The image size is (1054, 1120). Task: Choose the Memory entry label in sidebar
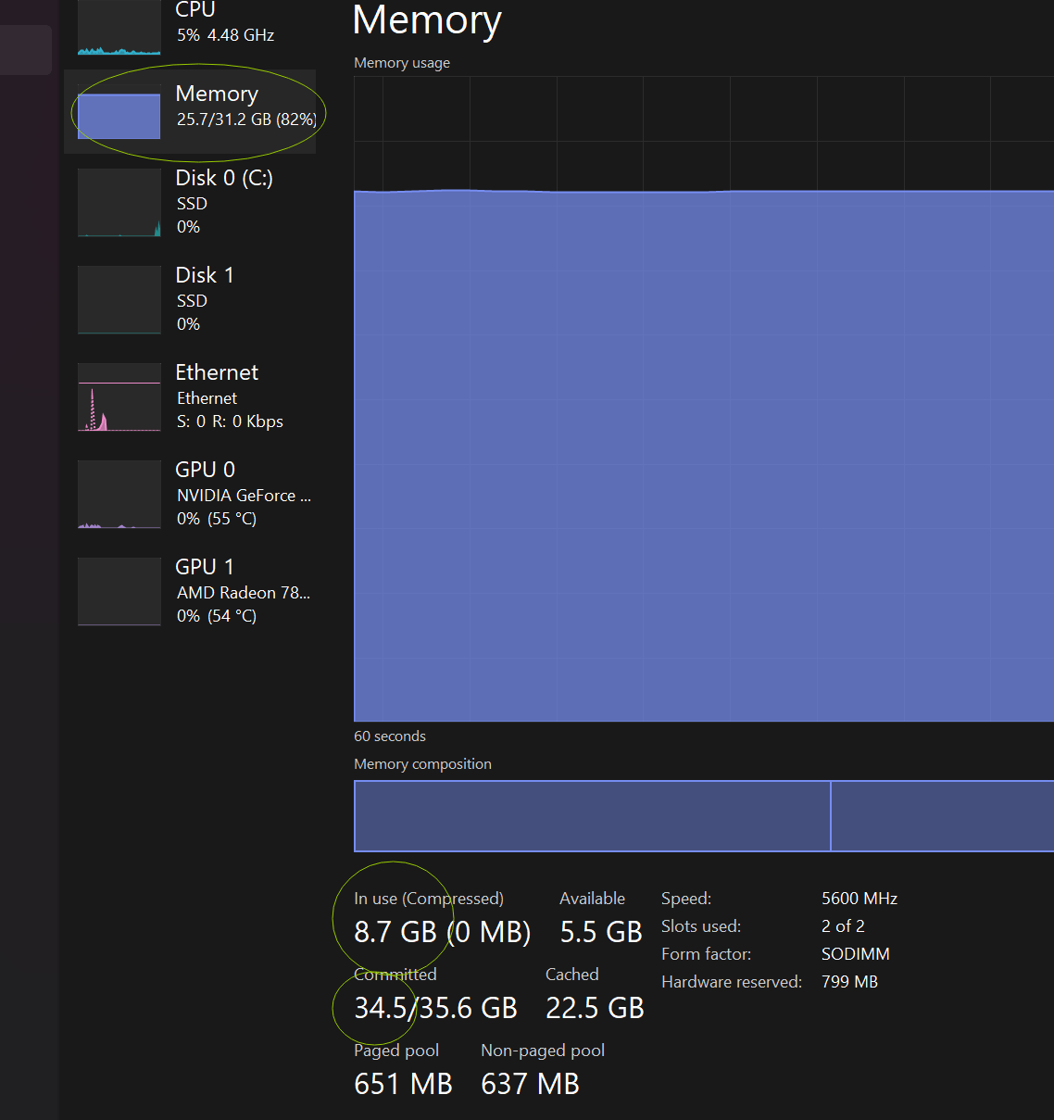point(217,94)
